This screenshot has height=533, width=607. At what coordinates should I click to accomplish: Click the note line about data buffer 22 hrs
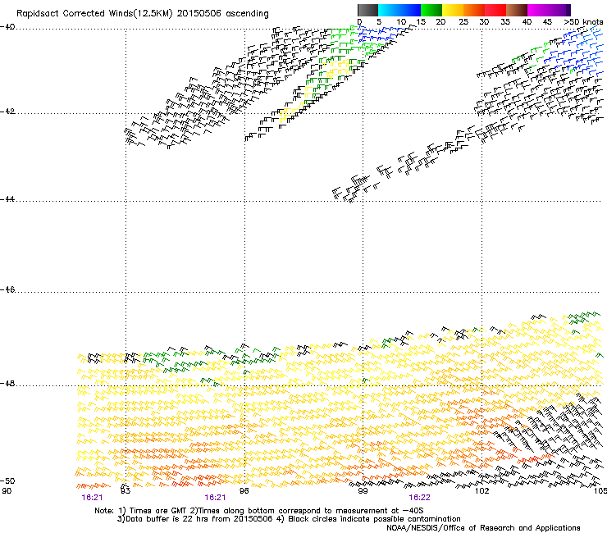[x=290, y=519]
